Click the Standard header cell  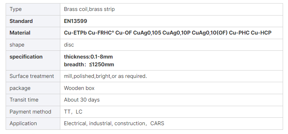point(21,21)
